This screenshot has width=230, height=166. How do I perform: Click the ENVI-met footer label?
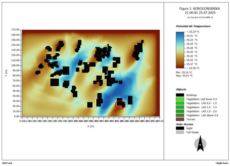point(7,163)
